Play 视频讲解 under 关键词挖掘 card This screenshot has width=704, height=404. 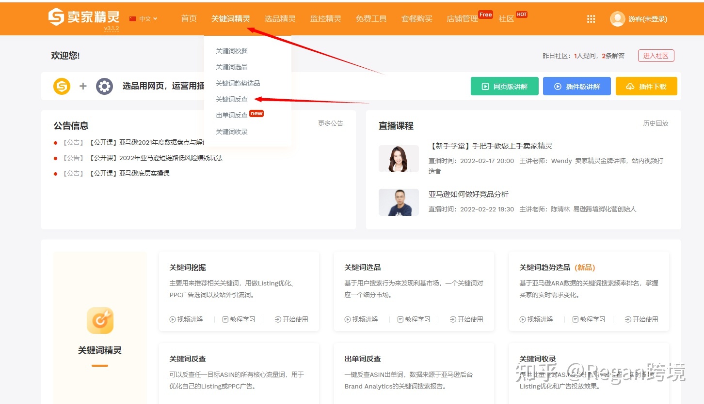[186, 319]
